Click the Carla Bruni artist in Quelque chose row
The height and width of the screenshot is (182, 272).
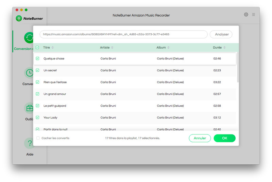tap(108, 58)
